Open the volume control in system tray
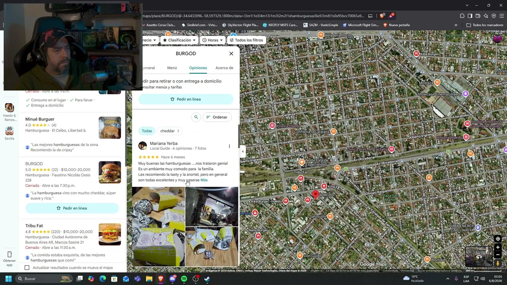 click(482, 279)
